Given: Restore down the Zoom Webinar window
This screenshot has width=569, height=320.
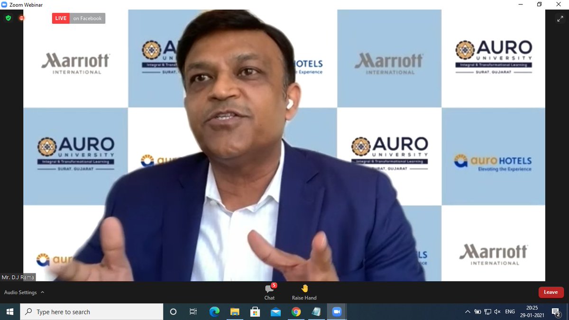Looking at the screenshot, I should click(x=539, y=4).
